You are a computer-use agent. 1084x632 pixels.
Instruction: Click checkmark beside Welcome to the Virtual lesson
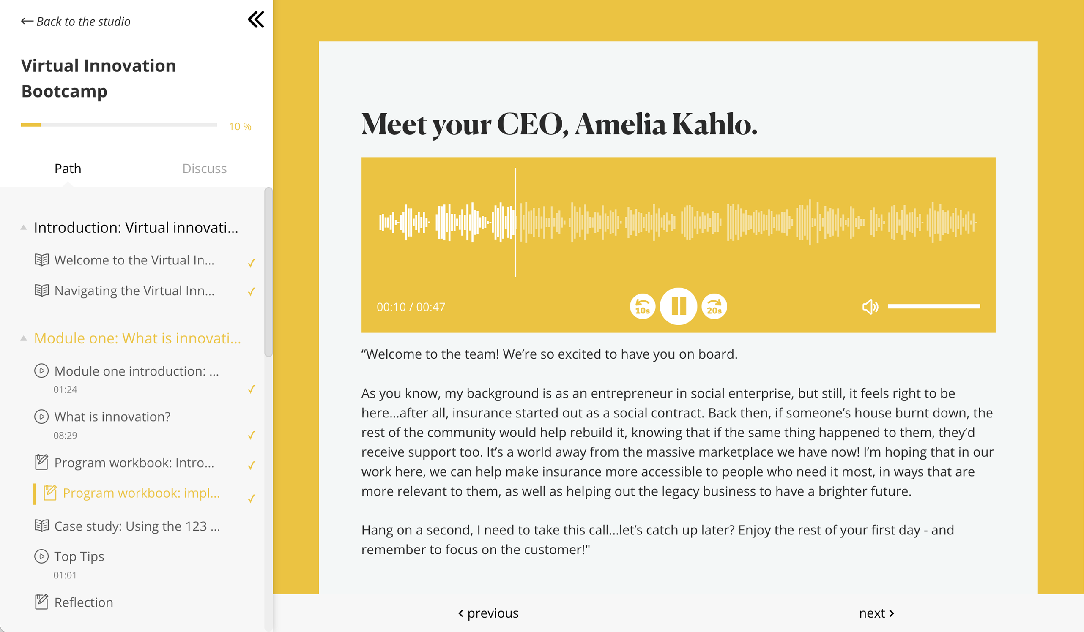[252, 263]
